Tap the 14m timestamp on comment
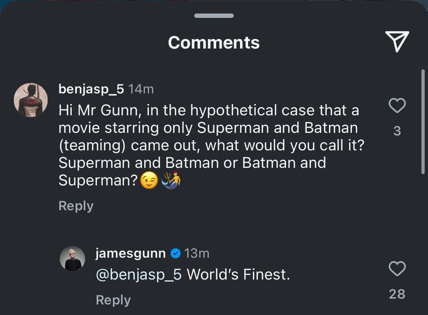 coord(140,89)
